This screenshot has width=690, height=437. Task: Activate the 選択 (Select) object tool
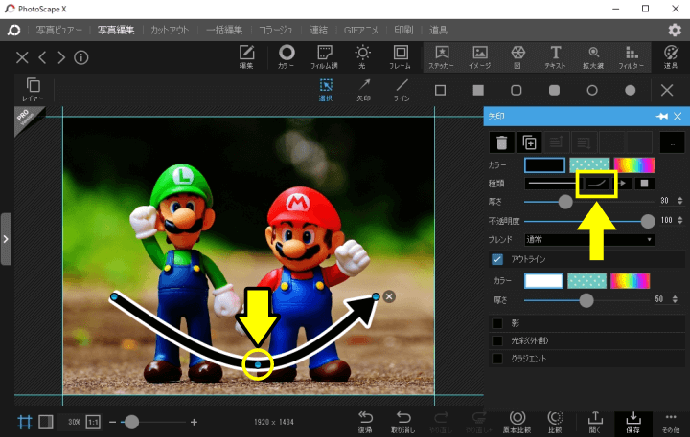(326, 90)
